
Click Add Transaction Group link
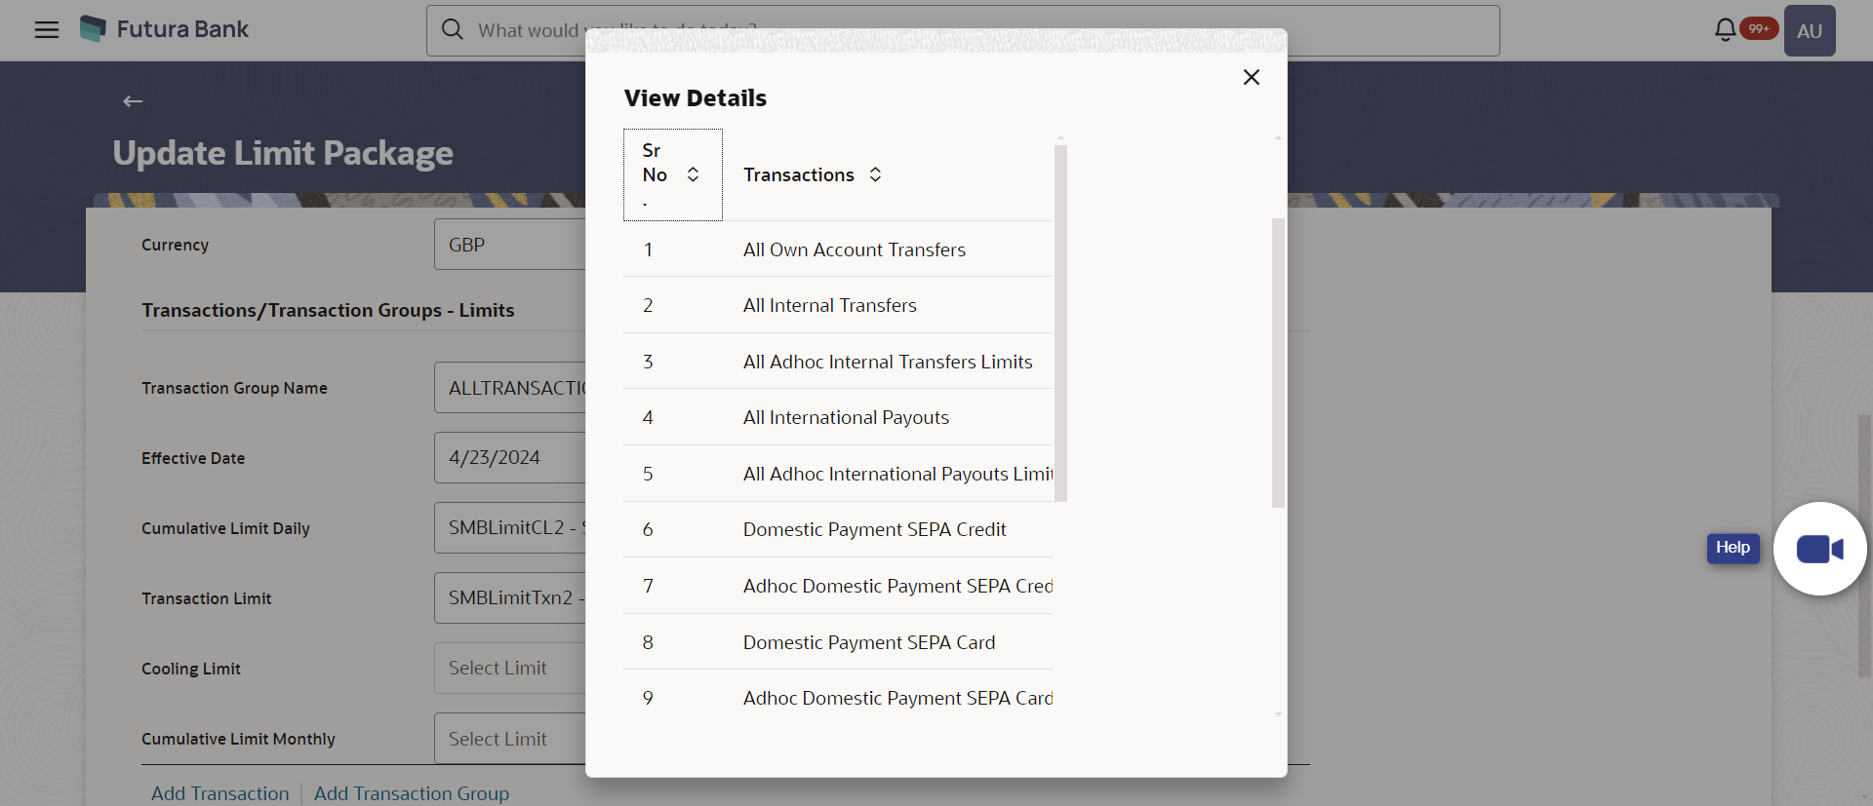[411, 793]
